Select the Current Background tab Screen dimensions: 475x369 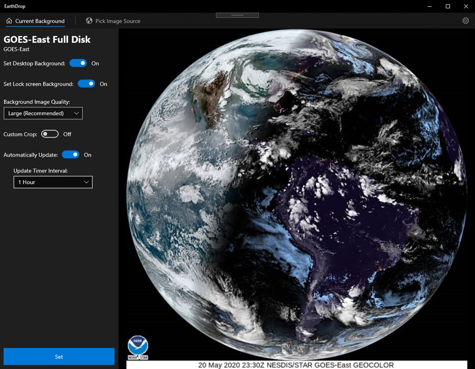(x=35, y=21)
